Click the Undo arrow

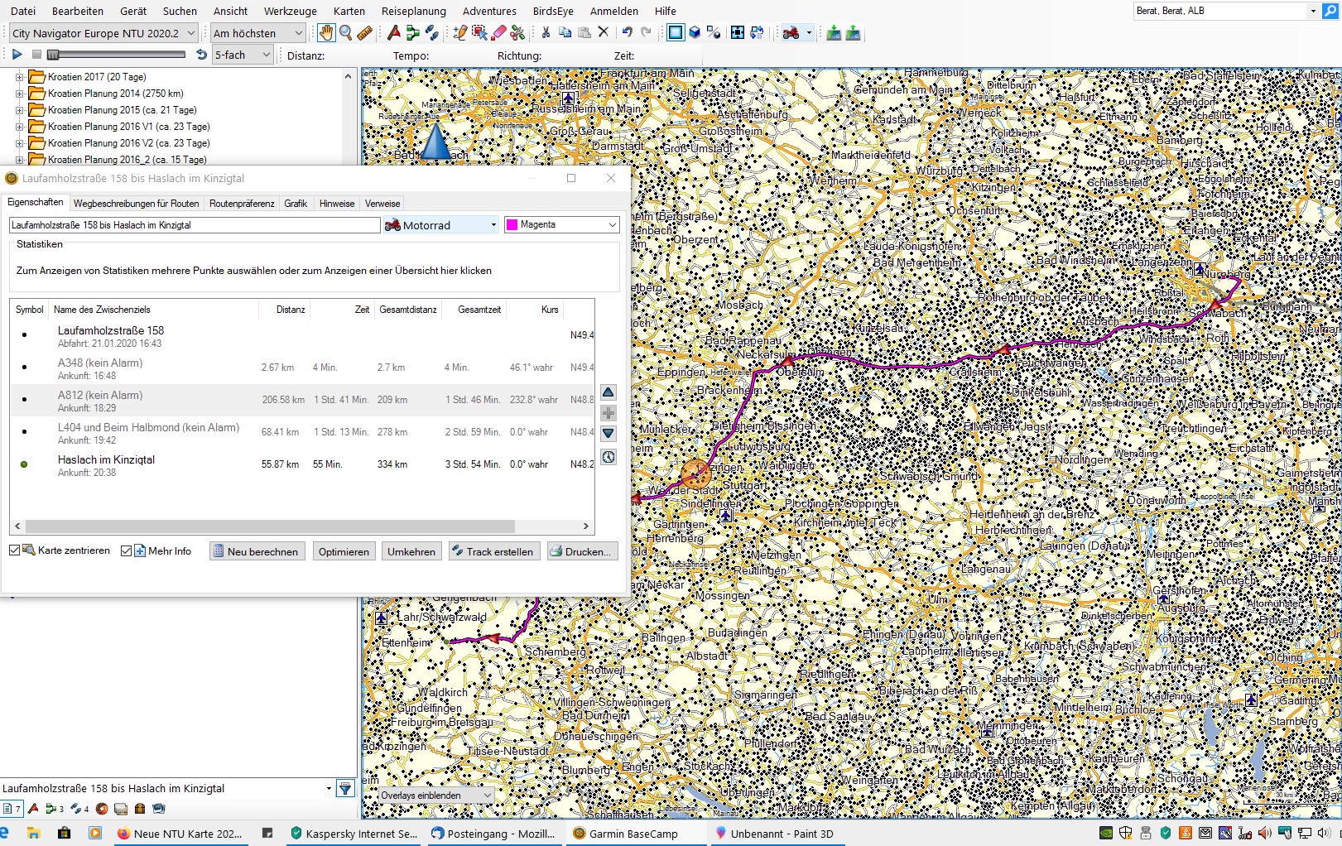coord(627,32)
